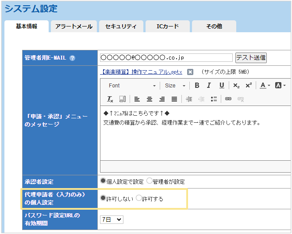The width and height of the screenshot is (292, 234).
Task: Insert a bulleted list
Action: [x=214, y=99]
